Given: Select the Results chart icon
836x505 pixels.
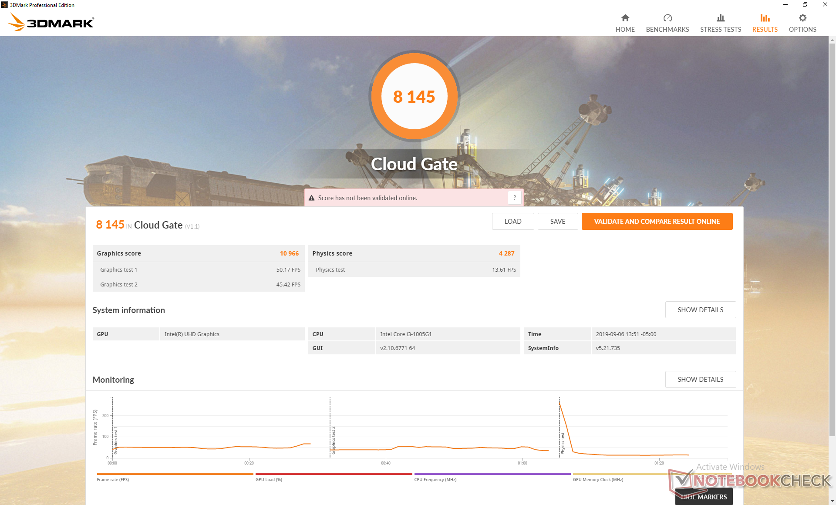Looking at the screenshot, I should 765,18.
